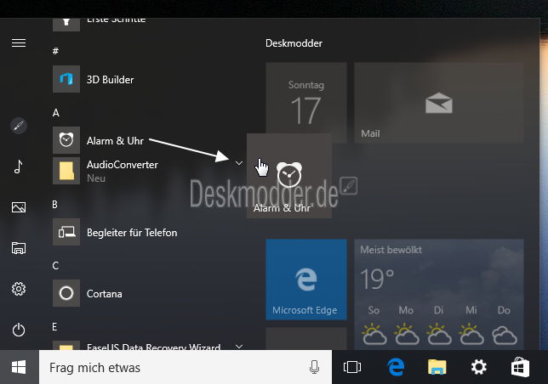Open Settings gear in Start sidebar
Image resolution: width=548 pixels, height=384 pixels.
(x=19, y=289)
